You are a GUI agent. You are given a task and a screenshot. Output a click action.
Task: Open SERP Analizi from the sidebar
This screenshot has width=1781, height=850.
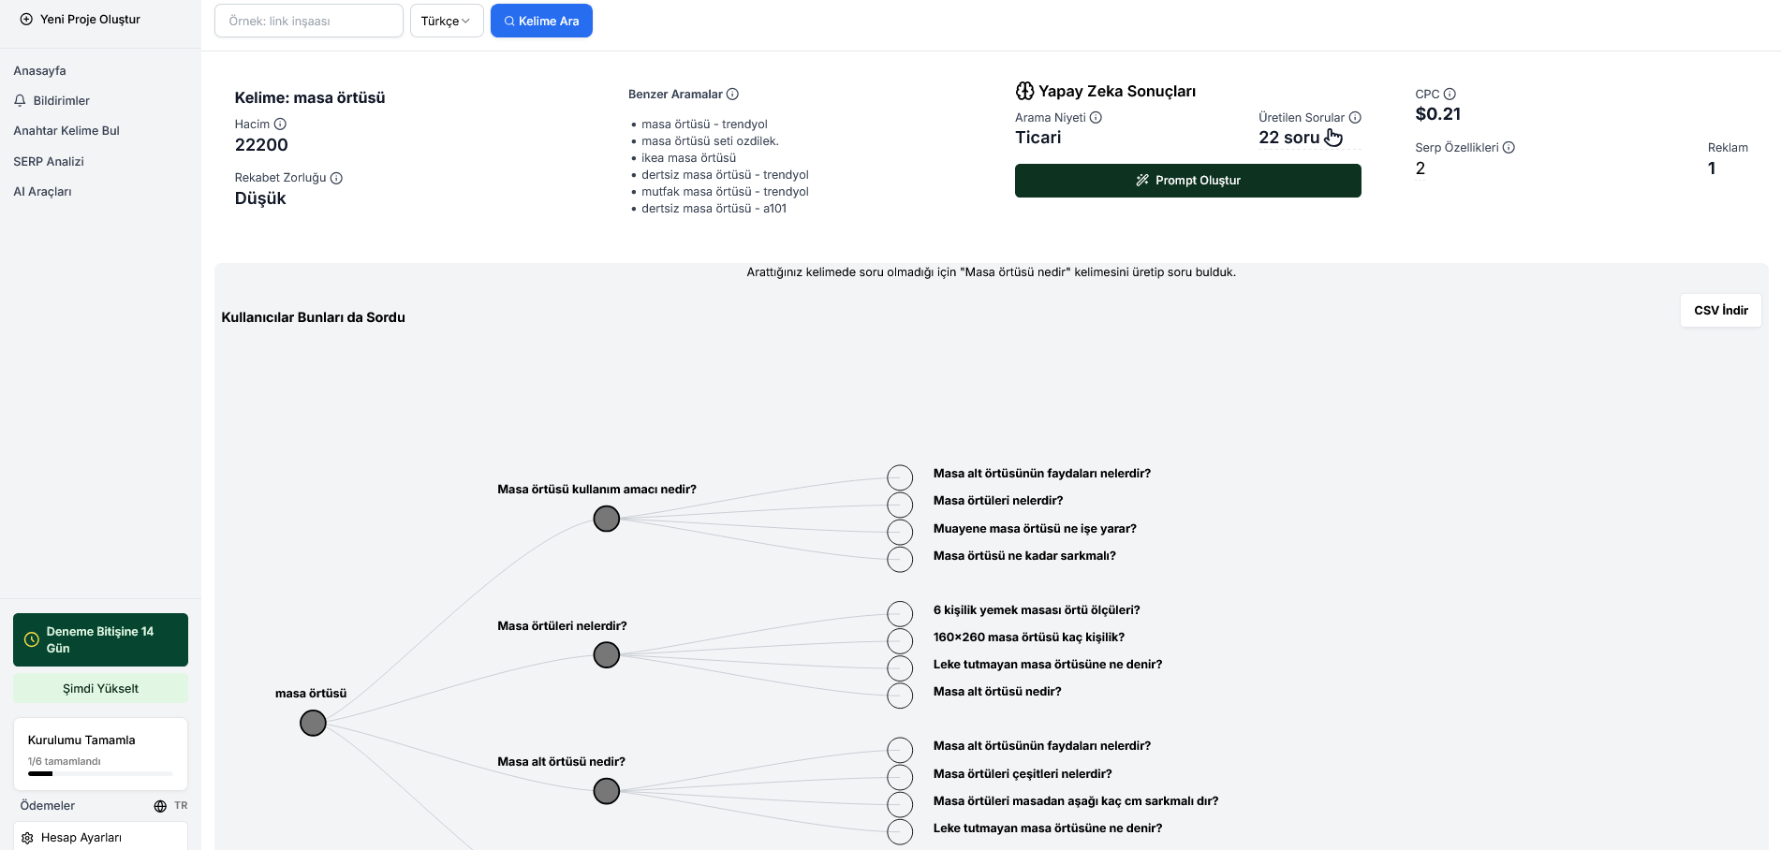tap(48, 161)
